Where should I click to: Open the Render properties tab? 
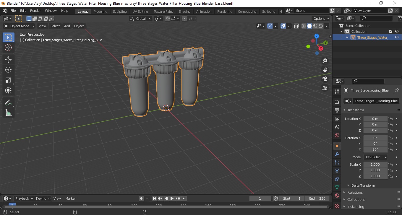[x=337, y=102]
